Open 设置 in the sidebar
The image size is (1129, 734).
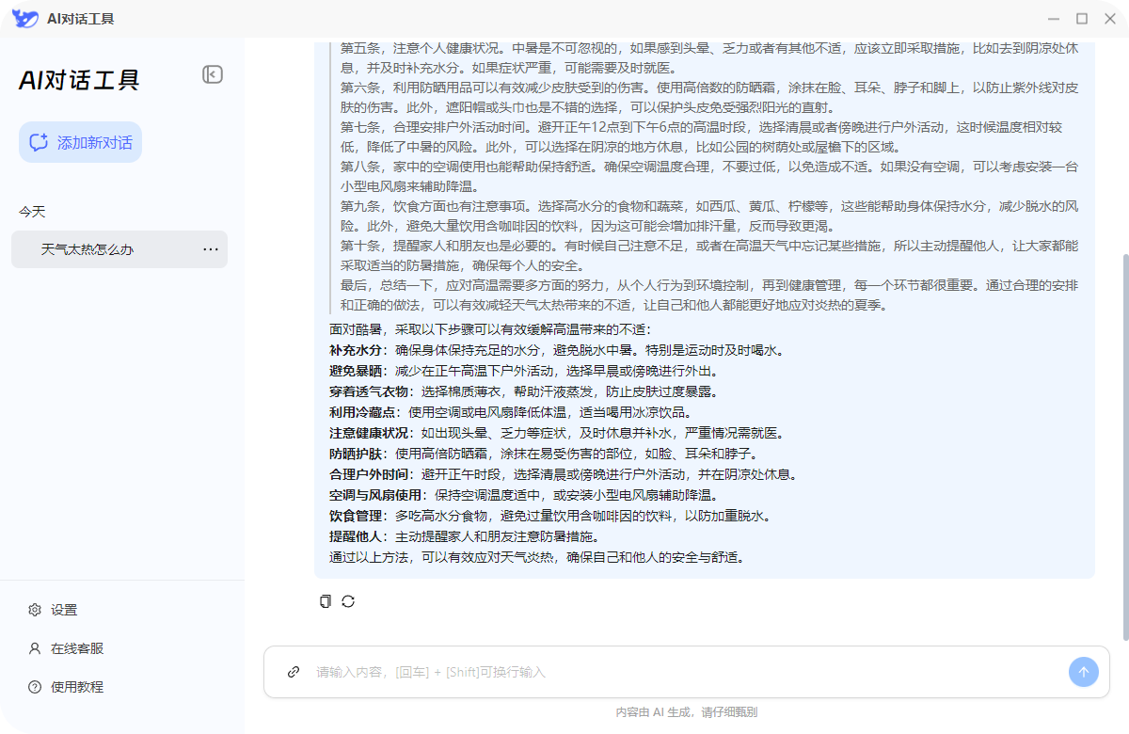pyautogui.click(x=64, y=610)
